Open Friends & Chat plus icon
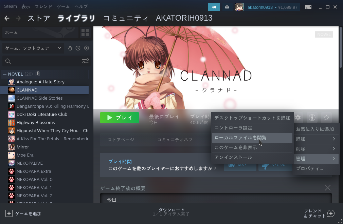This screenshot has width=343, height=224. pos(331,213)
